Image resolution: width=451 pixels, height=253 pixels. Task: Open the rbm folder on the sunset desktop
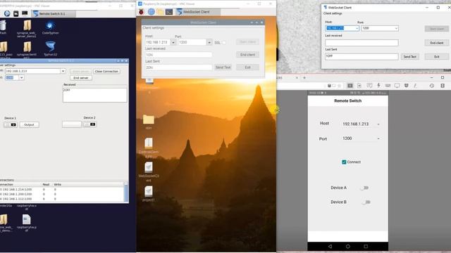coord(149,122)
